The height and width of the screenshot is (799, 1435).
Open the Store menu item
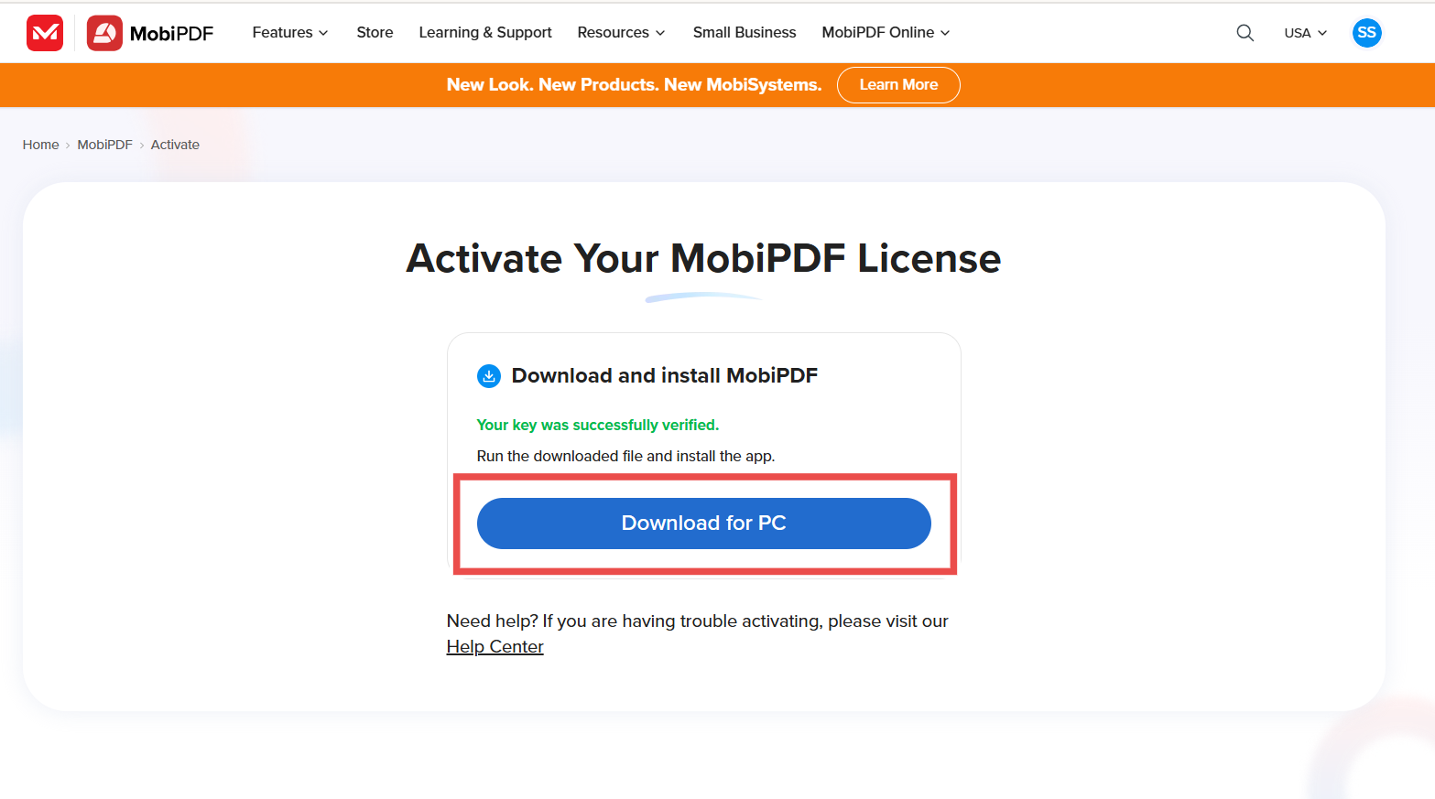coord(375,33)
